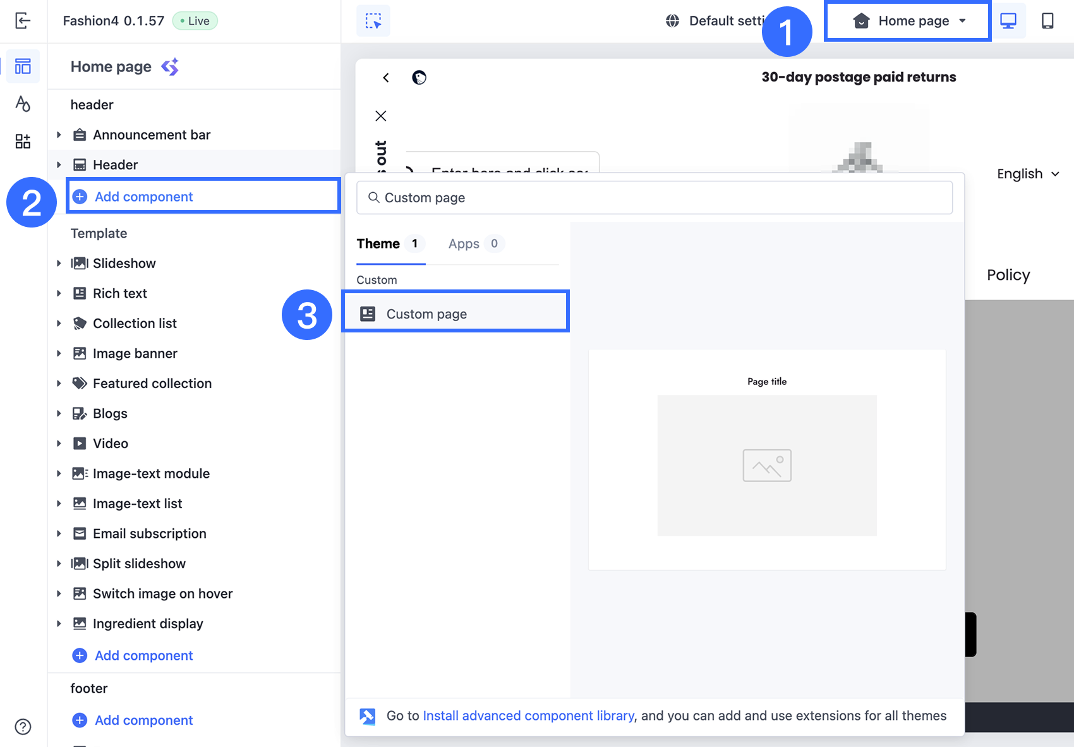
Task: Switch to the Apps tab
Action: pyautogui.click(x=464, y=244)
